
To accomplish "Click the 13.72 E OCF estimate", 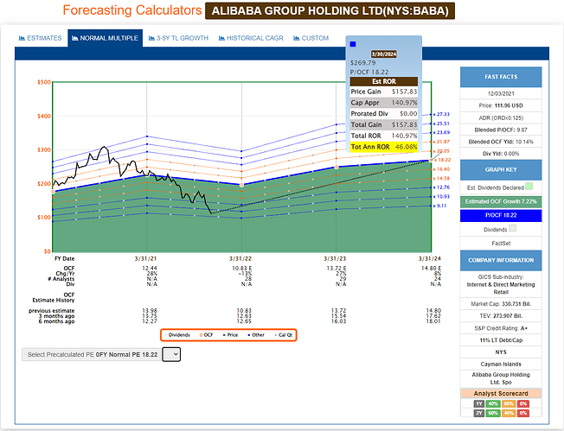I will point(336,269).
